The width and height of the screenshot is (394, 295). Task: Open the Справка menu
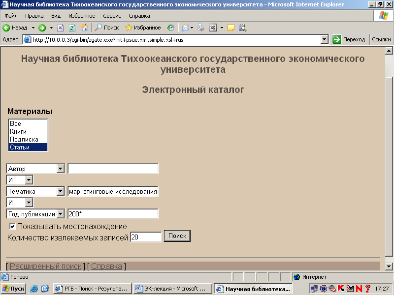coord(139,16)
